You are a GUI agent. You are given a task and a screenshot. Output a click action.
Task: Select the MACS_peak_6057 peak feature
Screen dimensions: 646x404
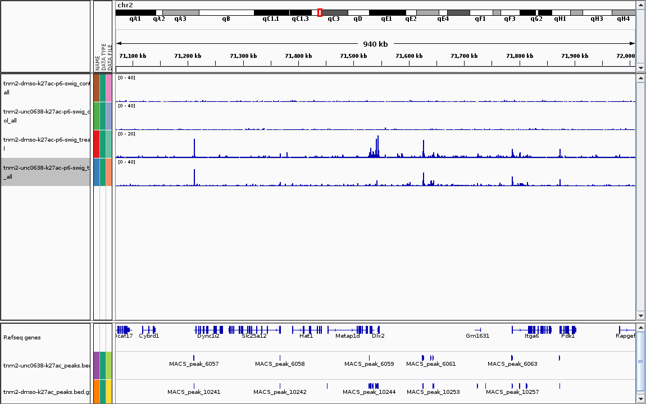[x=194, y=358]
